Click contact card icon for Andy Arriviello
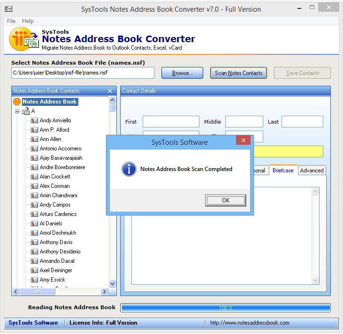 click(x=34, y=120)
